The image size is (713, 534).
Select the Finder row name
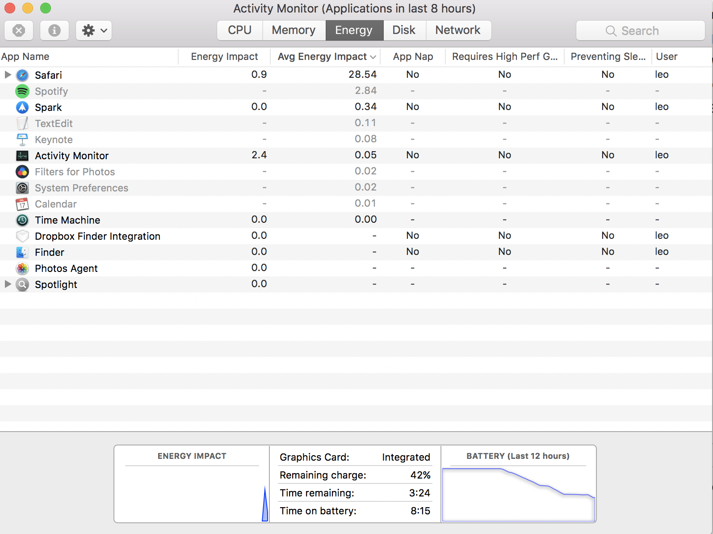click(x=50, y=252)
